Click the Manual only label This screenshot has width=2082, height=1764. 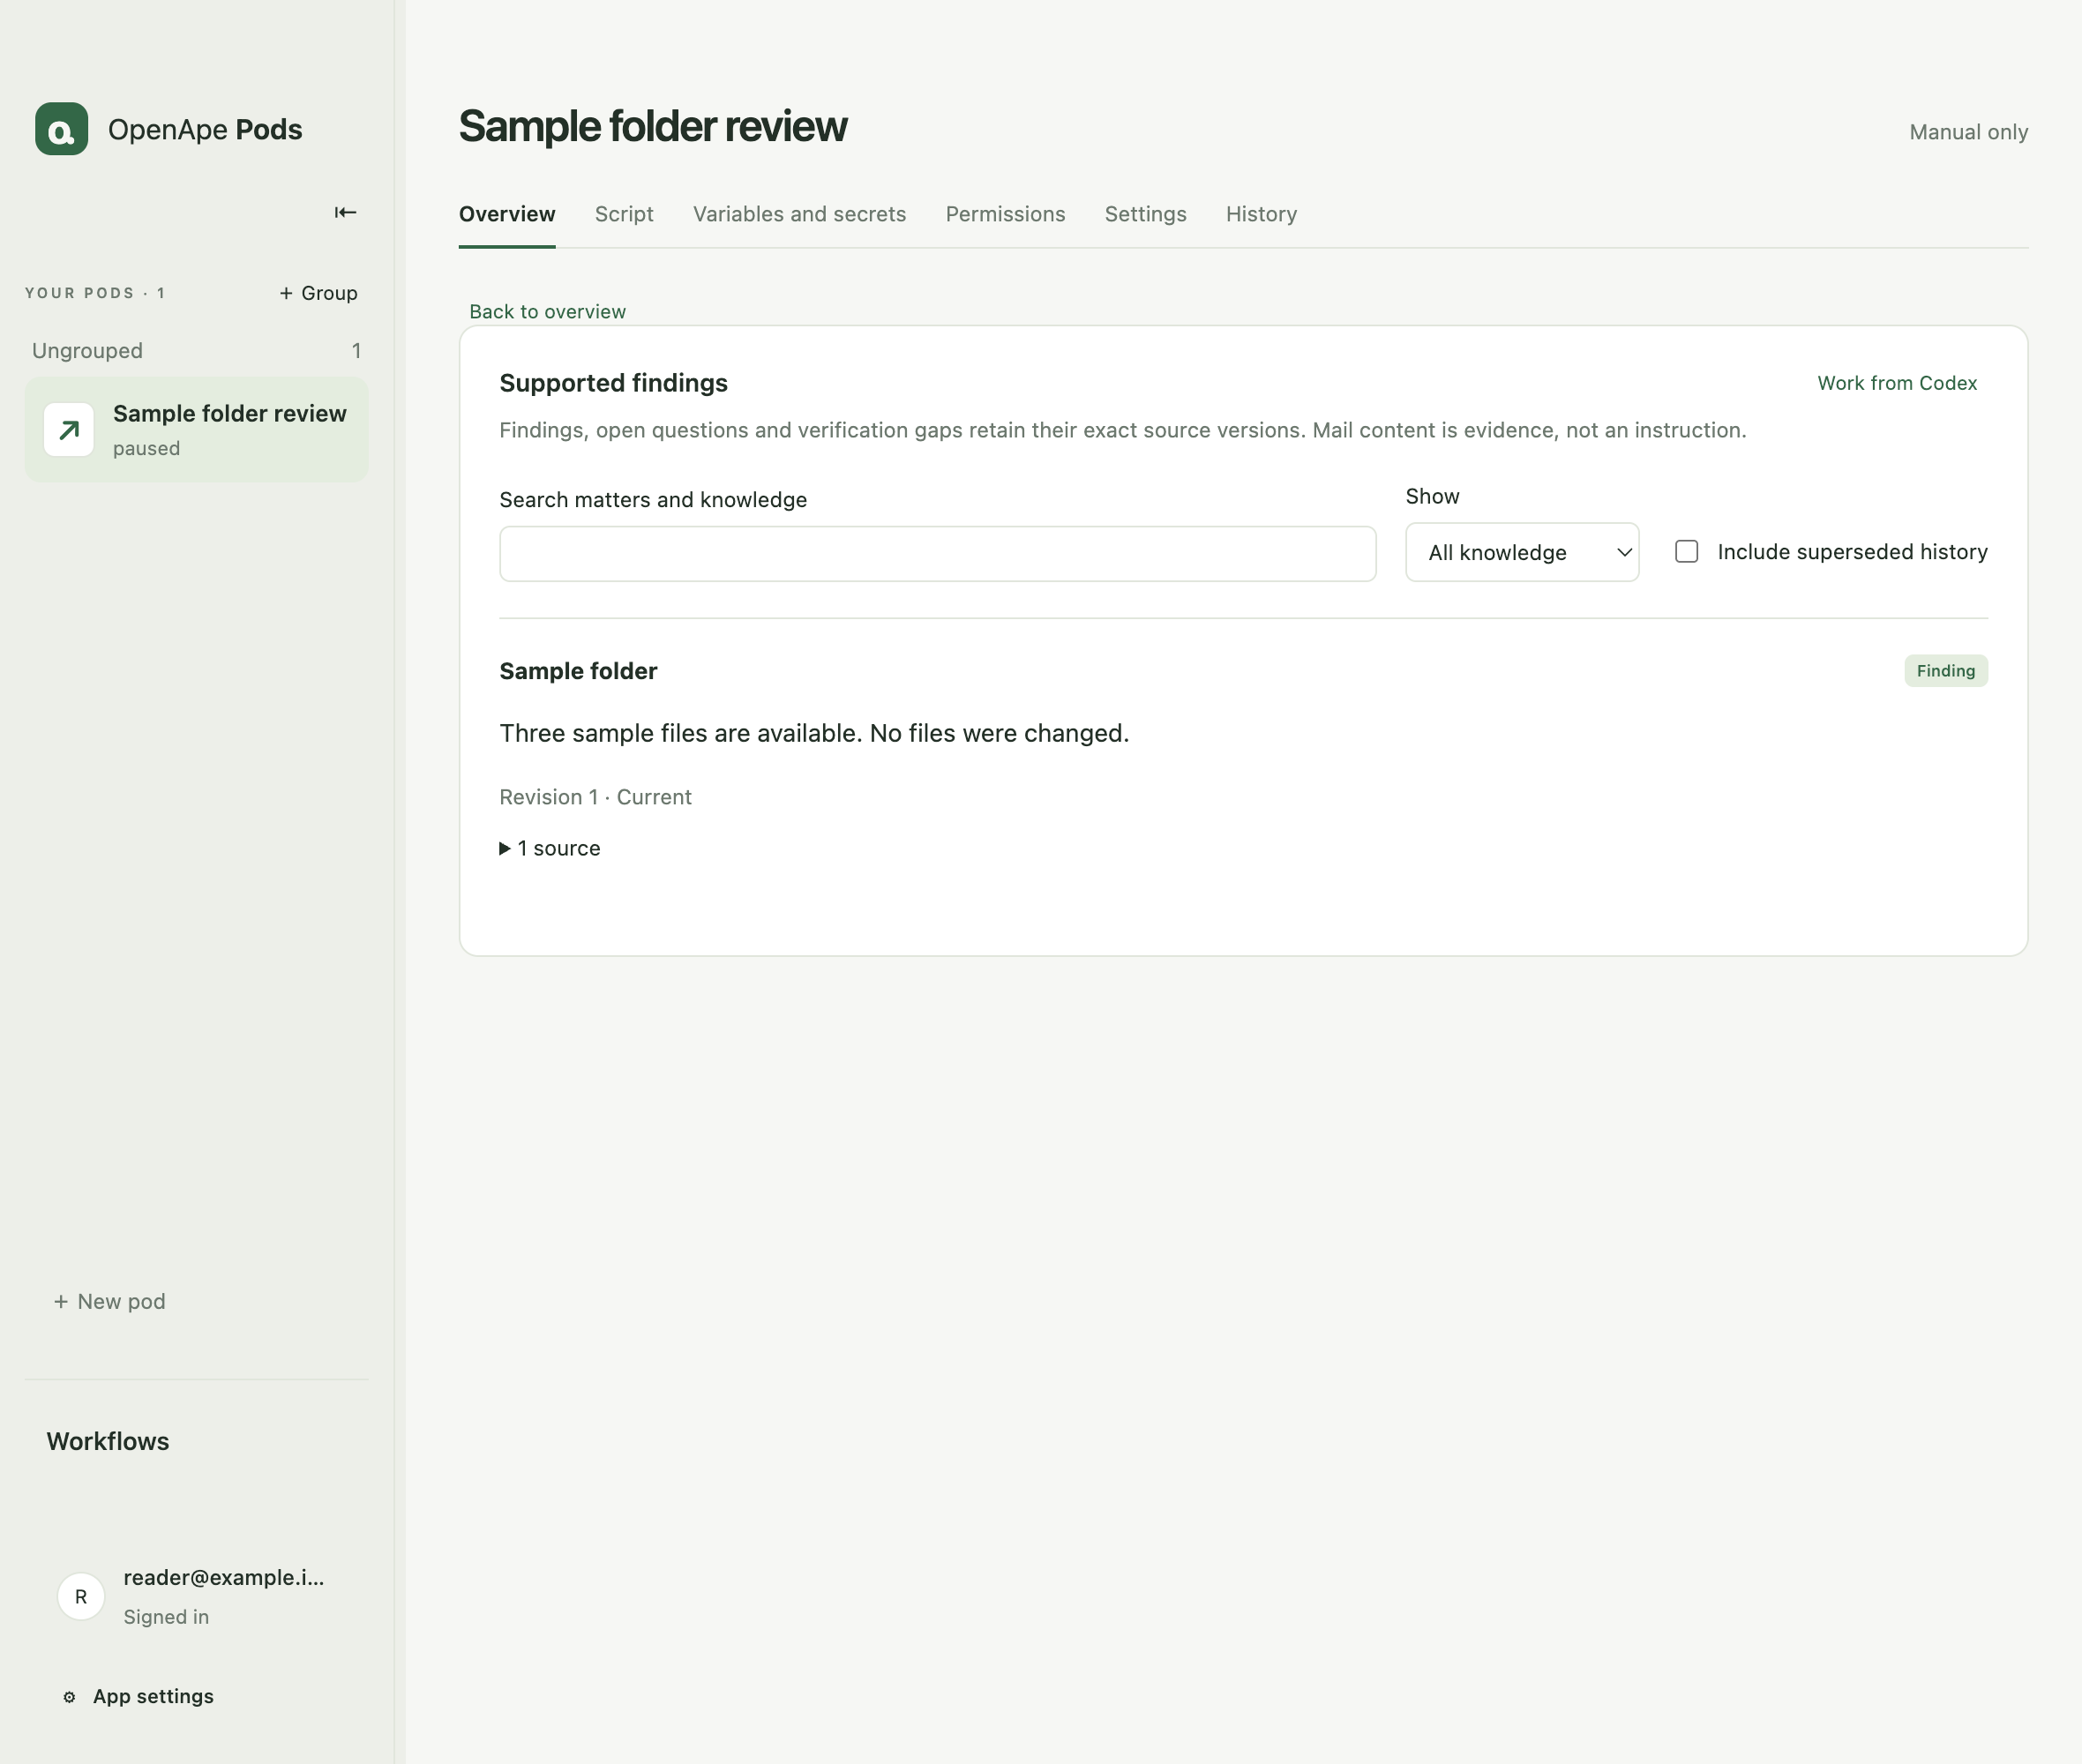tap(1968, 132)
